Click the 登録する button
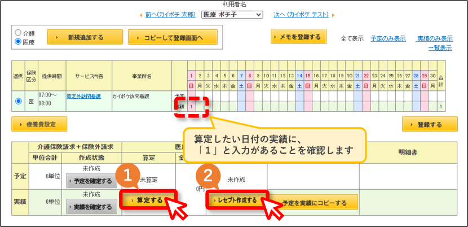 click(430, 124)
